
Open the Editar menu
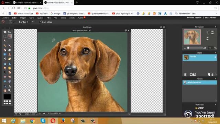(14, 18)
